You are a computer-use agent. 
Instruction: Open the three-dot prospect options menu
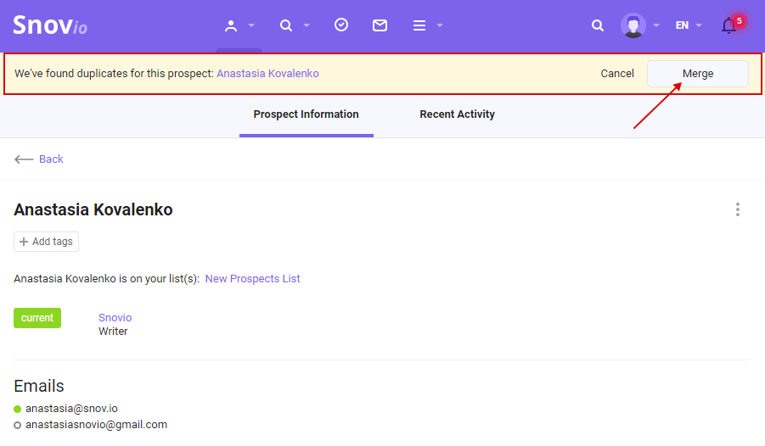738,209
